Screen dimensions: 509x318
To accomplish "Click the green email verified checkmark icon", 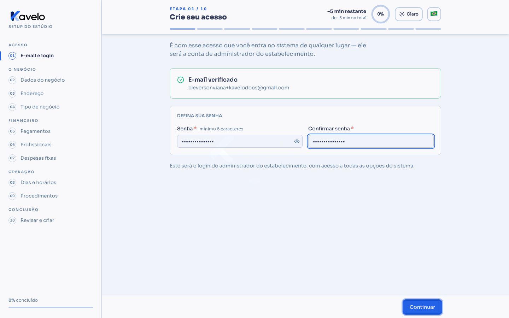I will tap(181, 80).
